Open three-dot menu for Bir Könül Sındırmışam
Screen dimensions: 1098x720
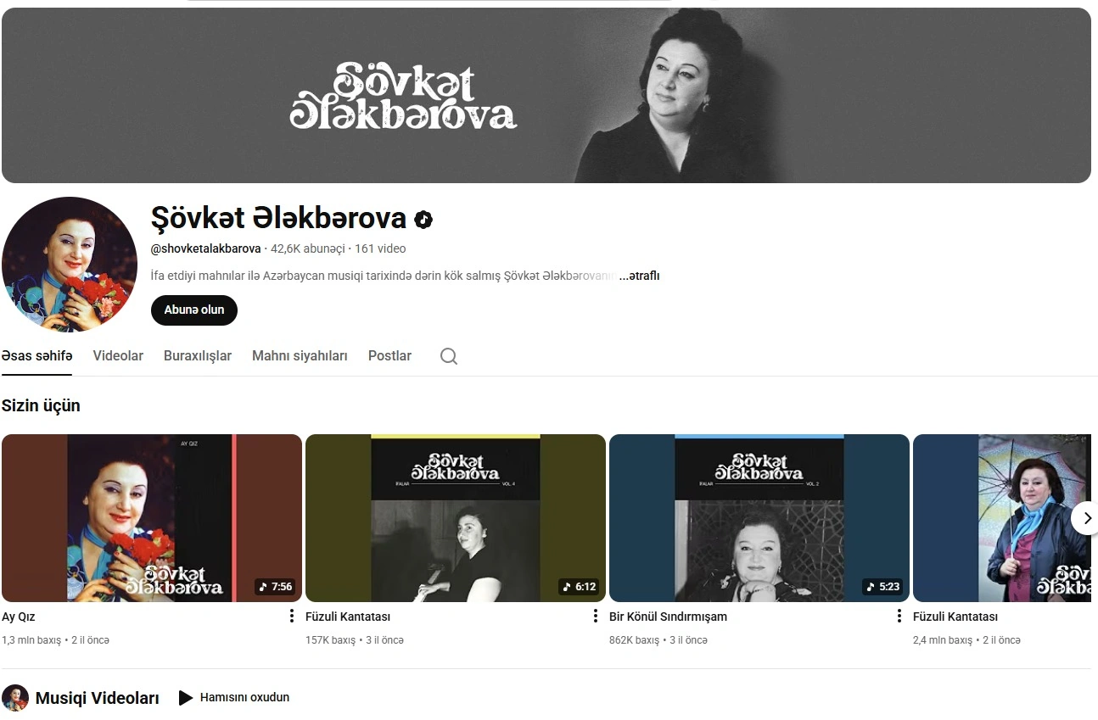point(899,616)
